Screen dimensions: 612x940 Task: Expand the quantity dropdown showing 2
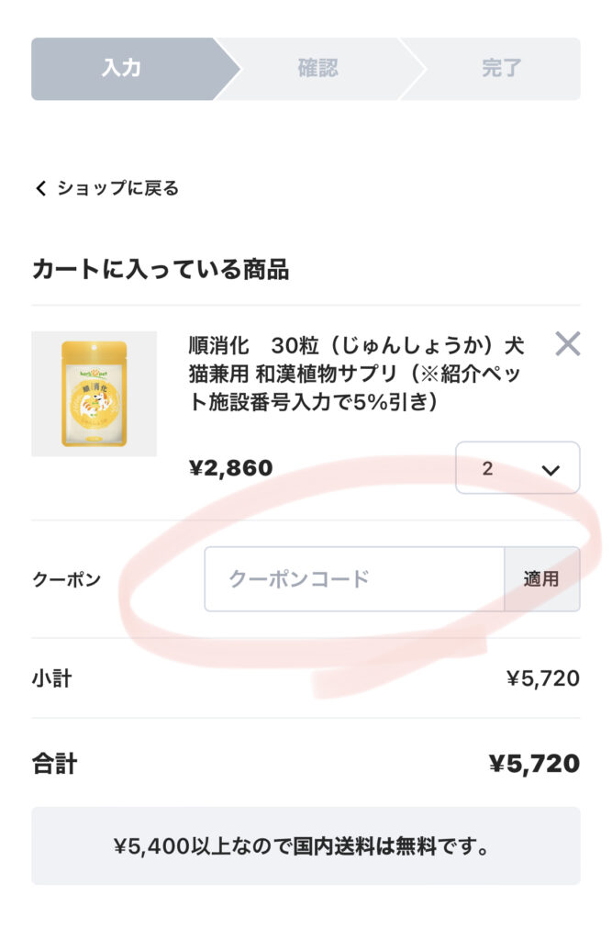click(x=517, y=468)
